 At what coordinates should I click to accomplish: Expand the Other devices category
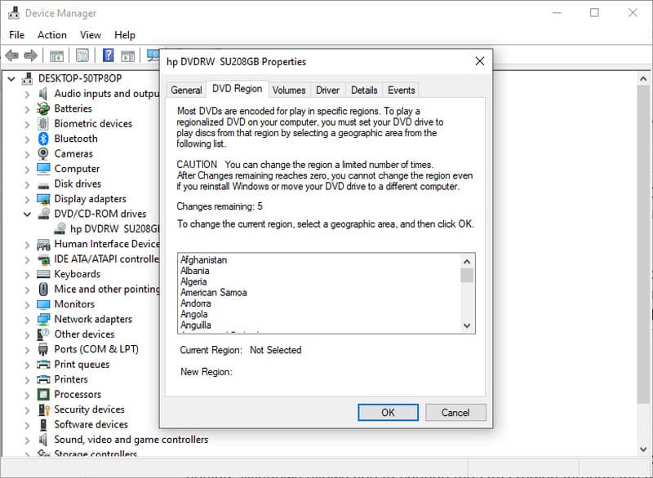point(27,335)
